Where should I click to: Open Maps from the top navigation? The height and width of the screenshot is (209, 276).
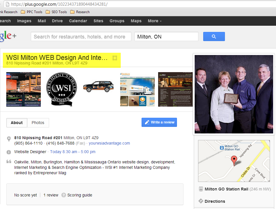(x=136, y=21)
